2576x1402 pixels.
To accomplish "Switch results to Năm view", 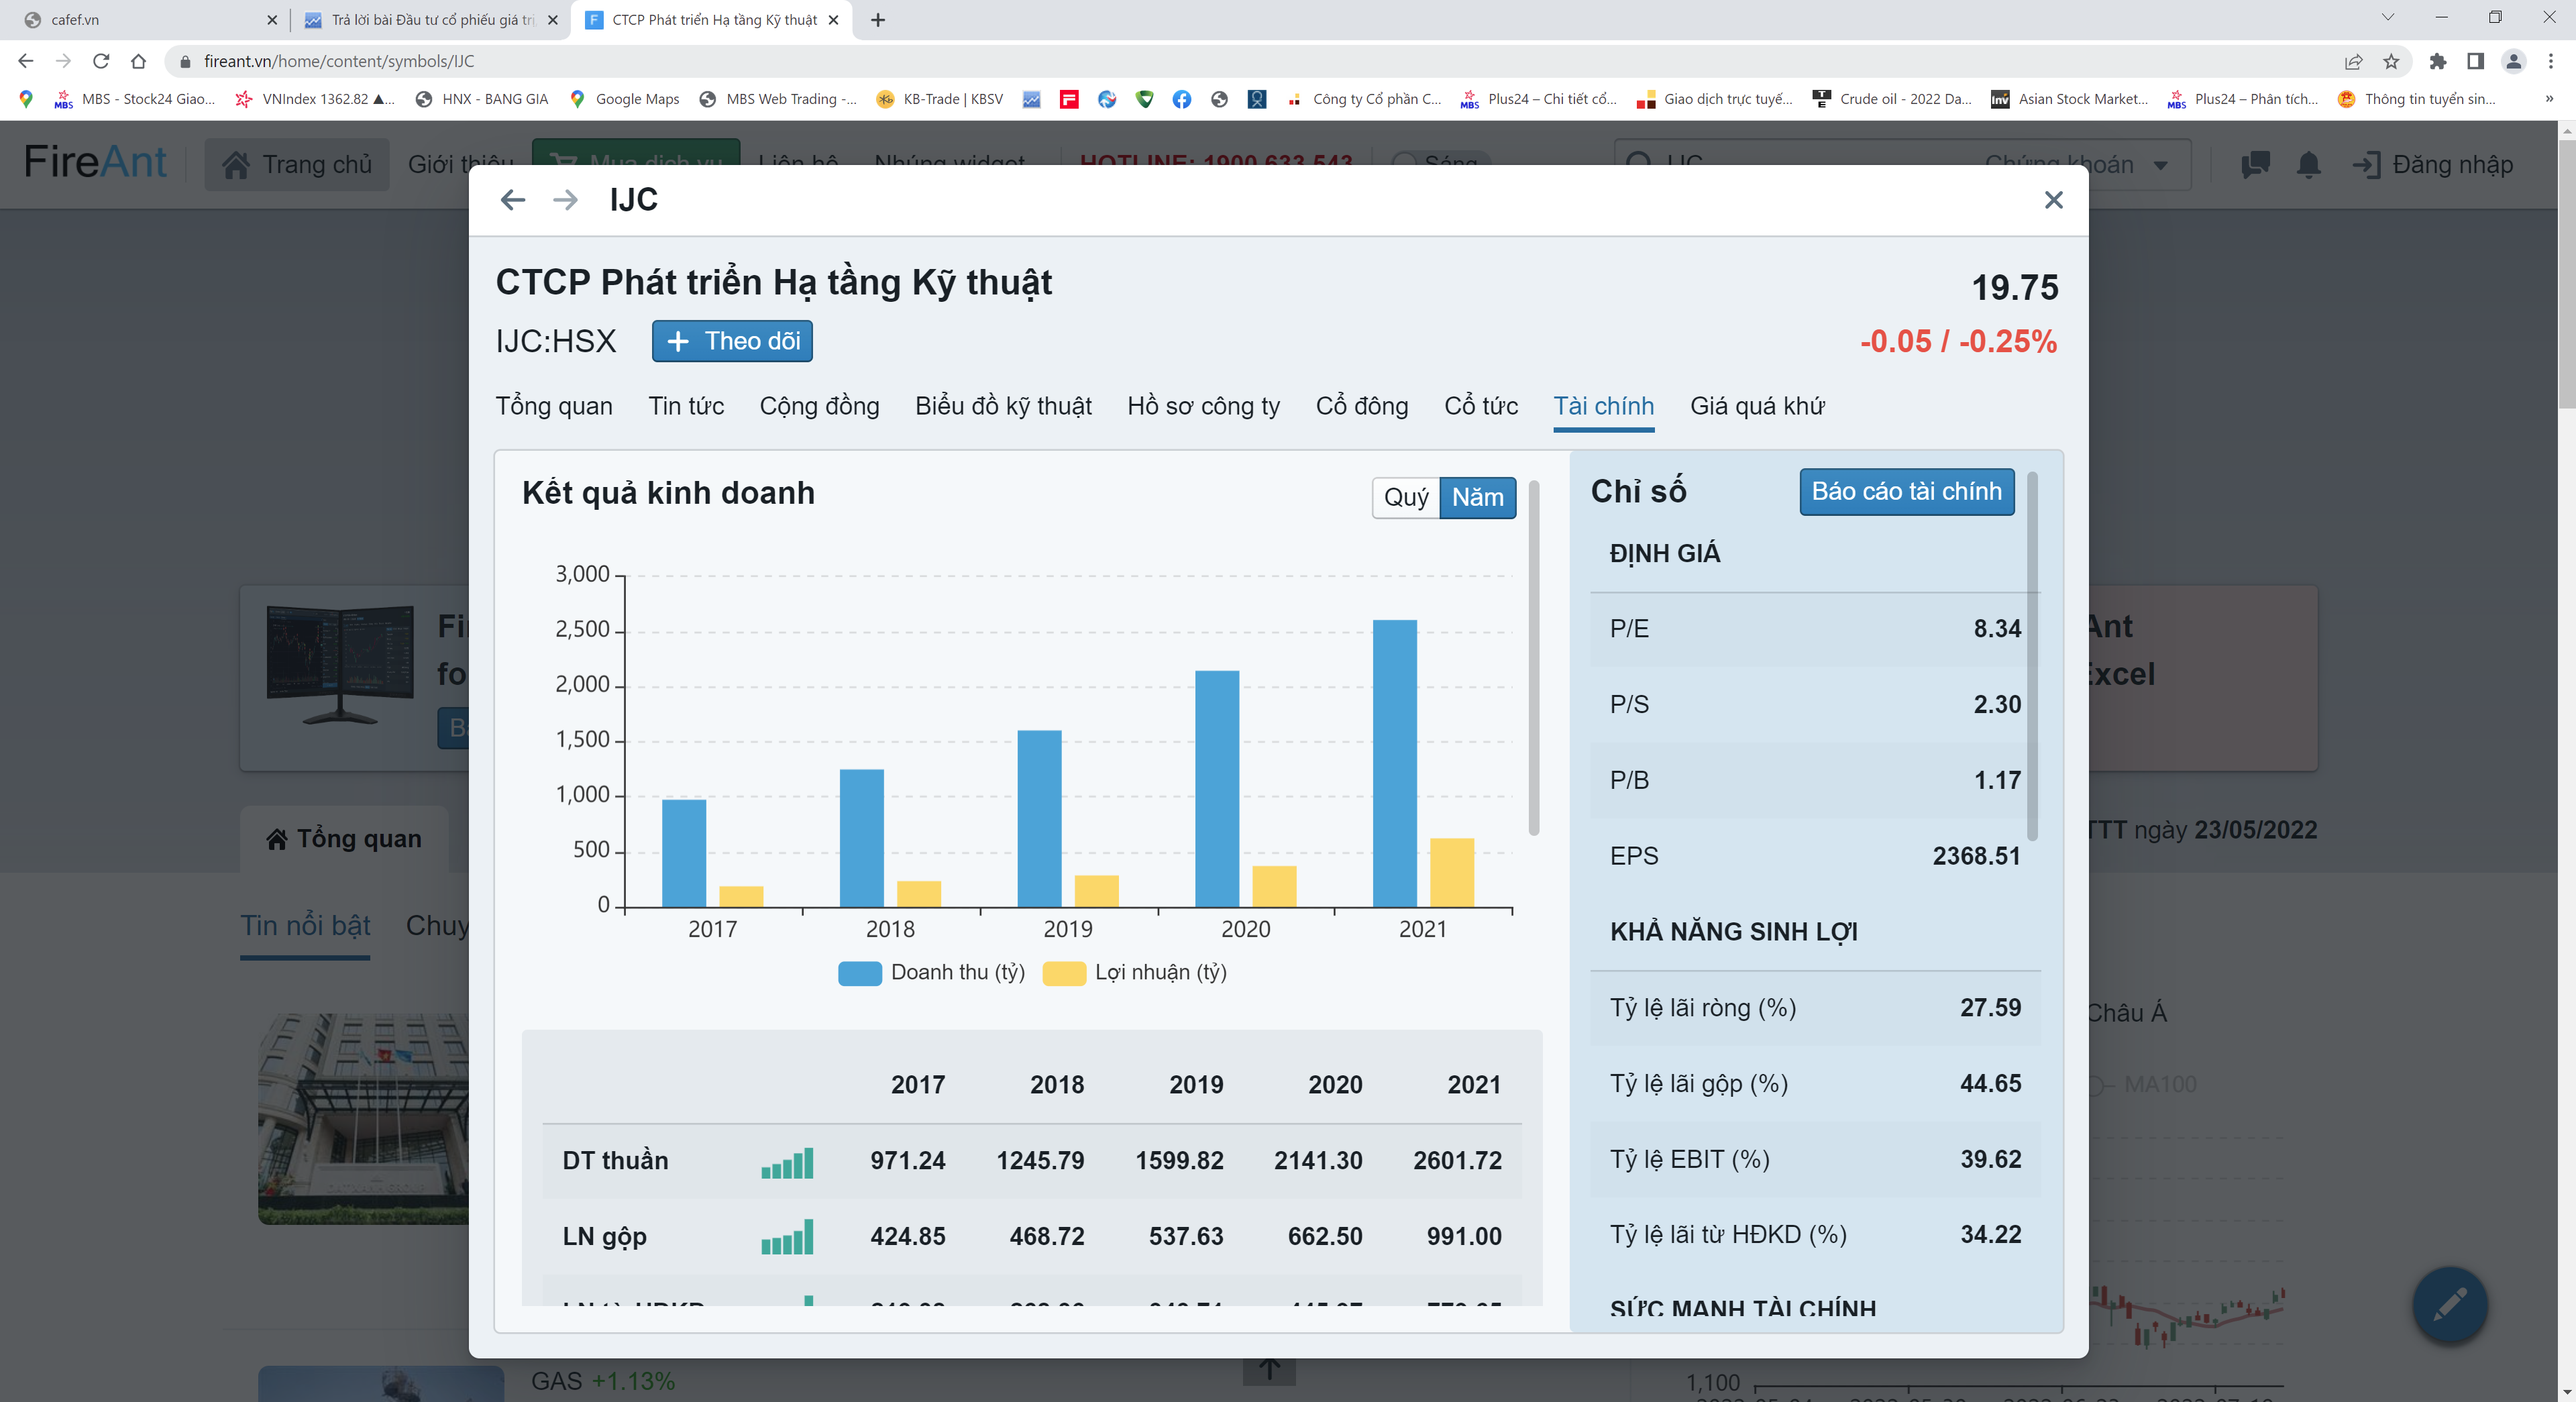I will (1477, 497).
